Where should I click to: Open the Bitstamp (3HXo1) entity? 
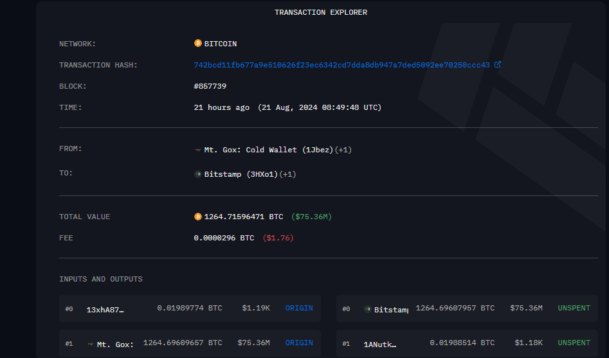pos(241,174)
